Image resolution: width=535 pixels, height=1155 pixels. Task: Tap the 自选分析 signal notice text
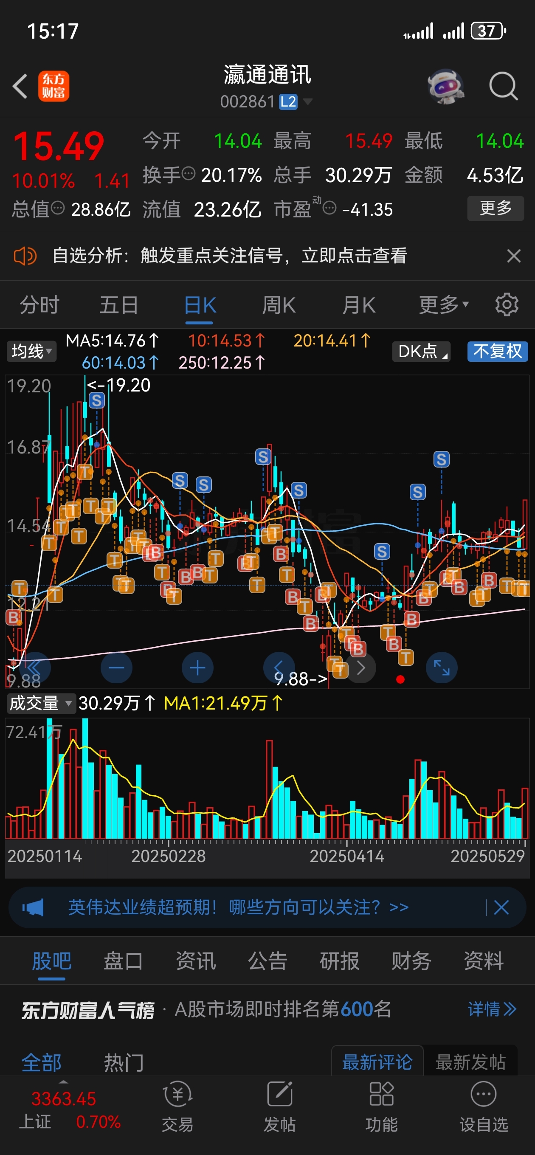230,256
